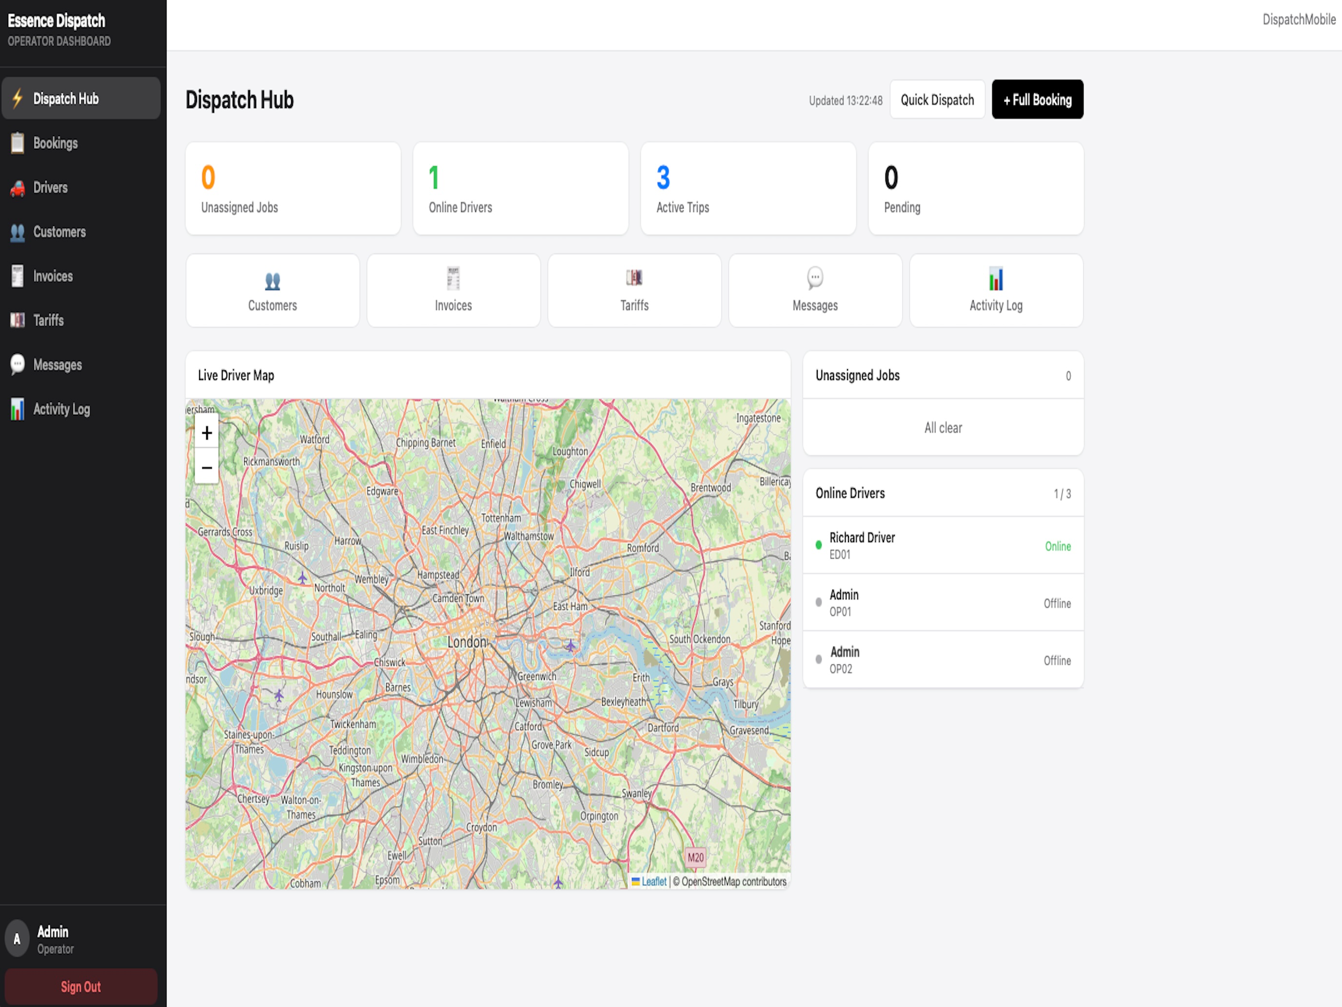View Activity Log from sidebar
Screen dimensions: 1342x1007
(x=80, y=409)
